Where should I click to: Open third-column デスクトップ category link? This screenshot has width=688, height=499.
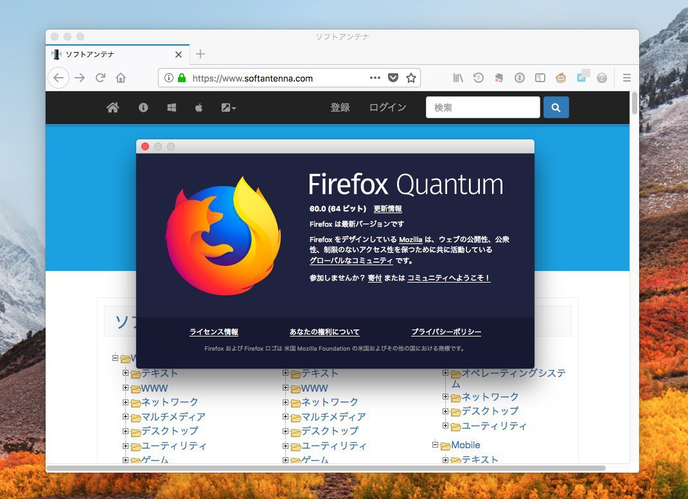tap(490, 411)
